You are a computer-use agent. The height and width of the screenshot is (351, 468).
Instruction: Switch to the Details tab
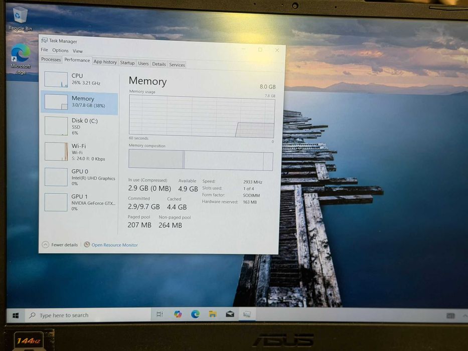coord(159,64)
